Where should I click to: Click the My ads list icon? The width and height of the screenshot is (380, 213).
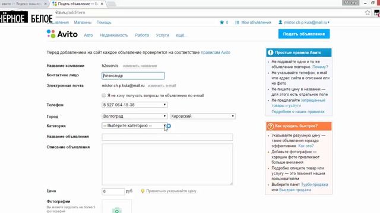click(237, 22)
